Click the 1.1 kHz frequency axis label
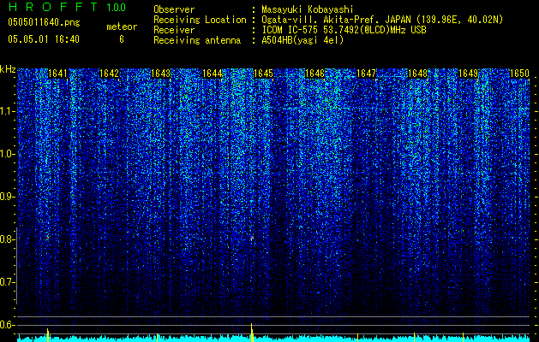 [x=8, y=111]
